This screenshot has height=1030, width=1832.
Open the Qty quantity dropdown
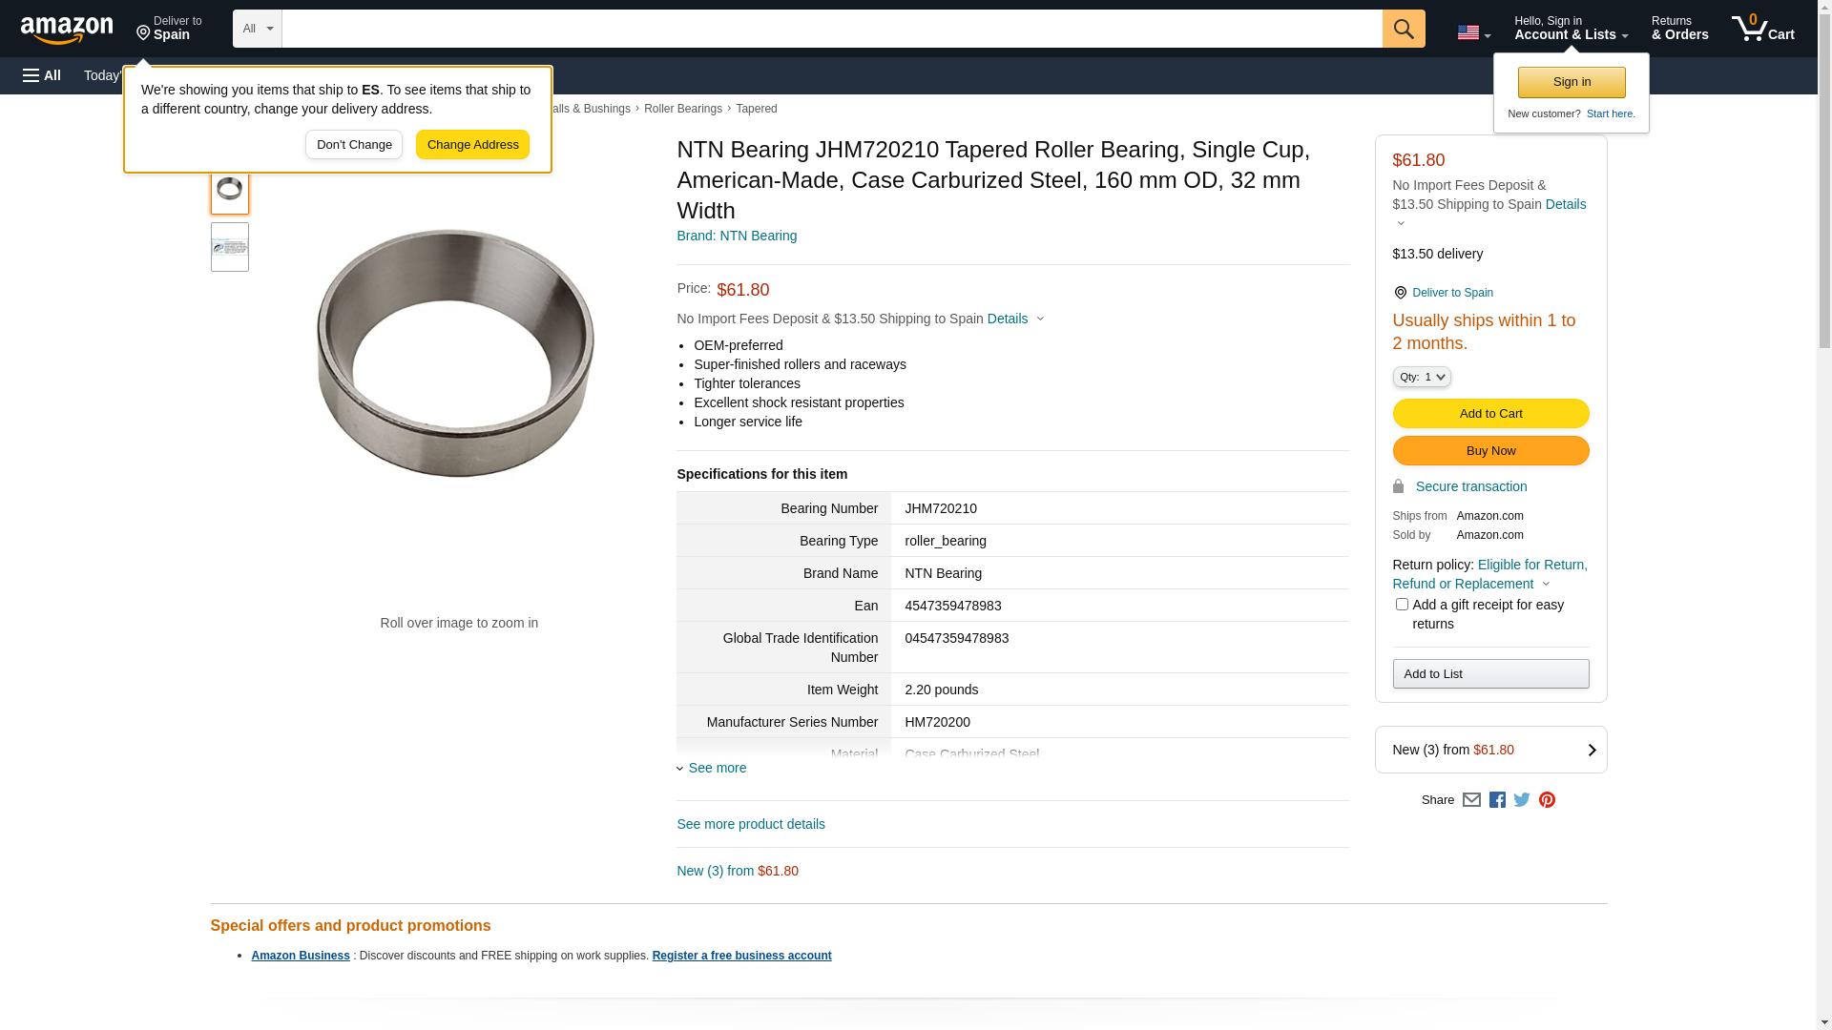tap(1422, 378)
